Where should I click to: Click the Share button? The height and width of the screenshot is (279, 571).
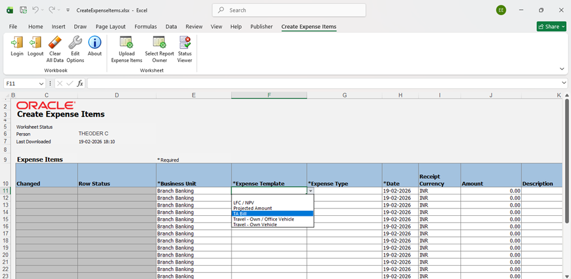click(x=552, y=26)
